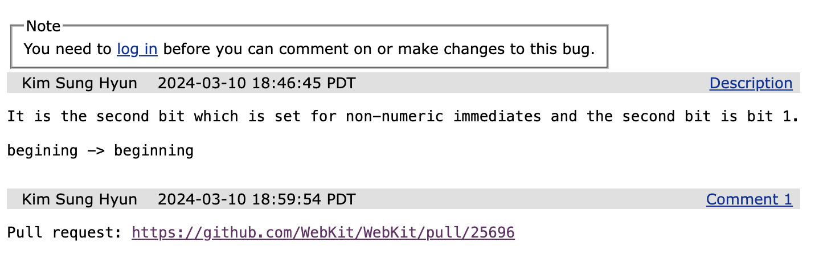
Task: Click the "Note" box legend label
Action: (43, 26)
